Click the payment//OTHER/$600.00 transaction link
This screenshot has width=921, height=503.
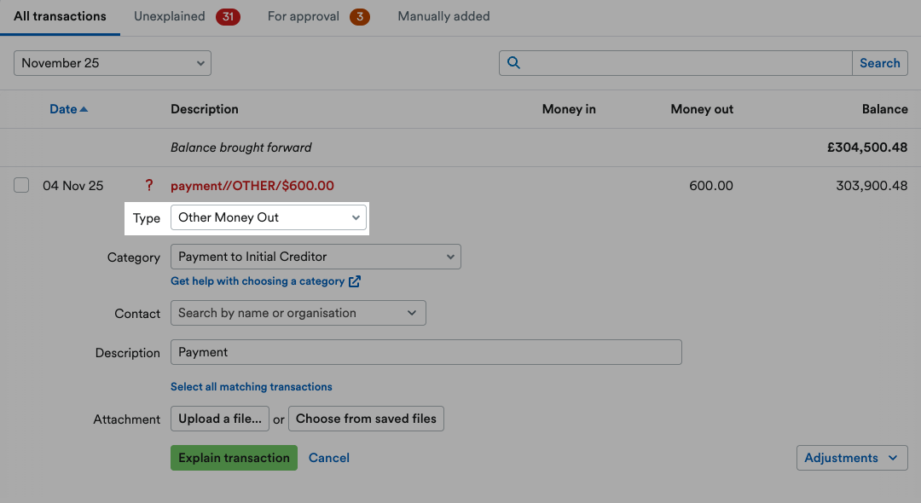[x=252, y=186]
